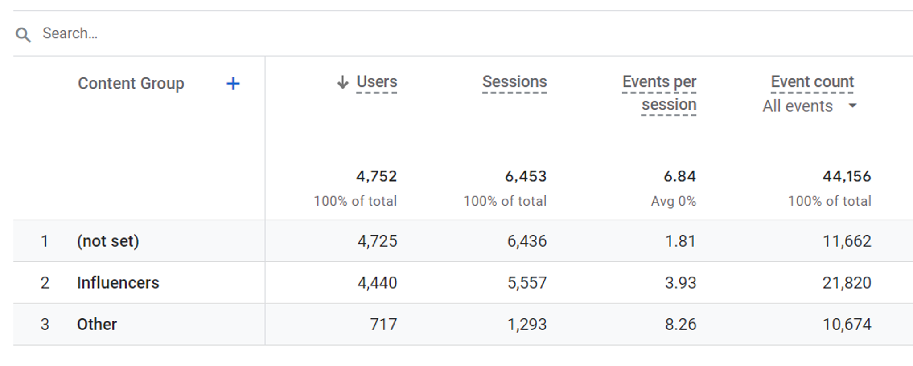Screen dimensions: 913x366
Task: Click the total users figure 4,752
Action: pos(377,176)
